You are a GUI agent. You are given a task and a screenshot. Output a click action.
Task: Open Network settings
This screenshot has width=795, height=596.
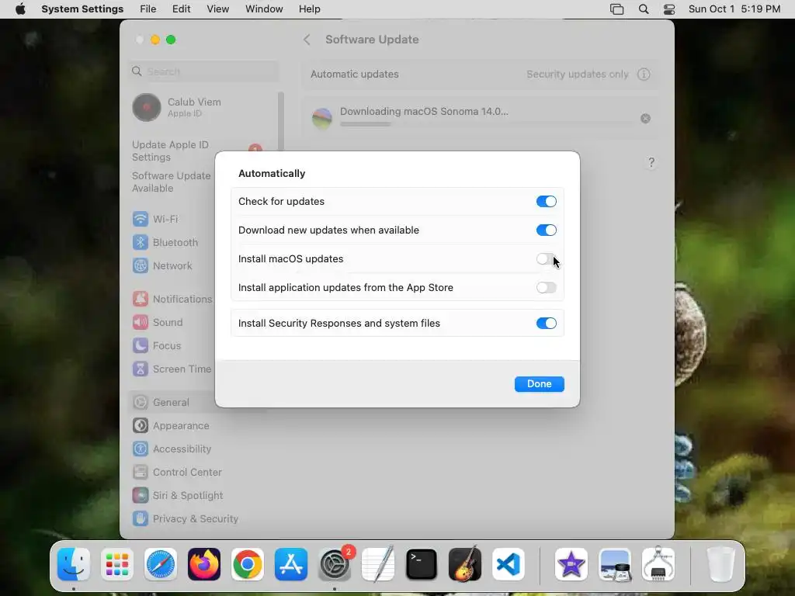click(162, 265)
